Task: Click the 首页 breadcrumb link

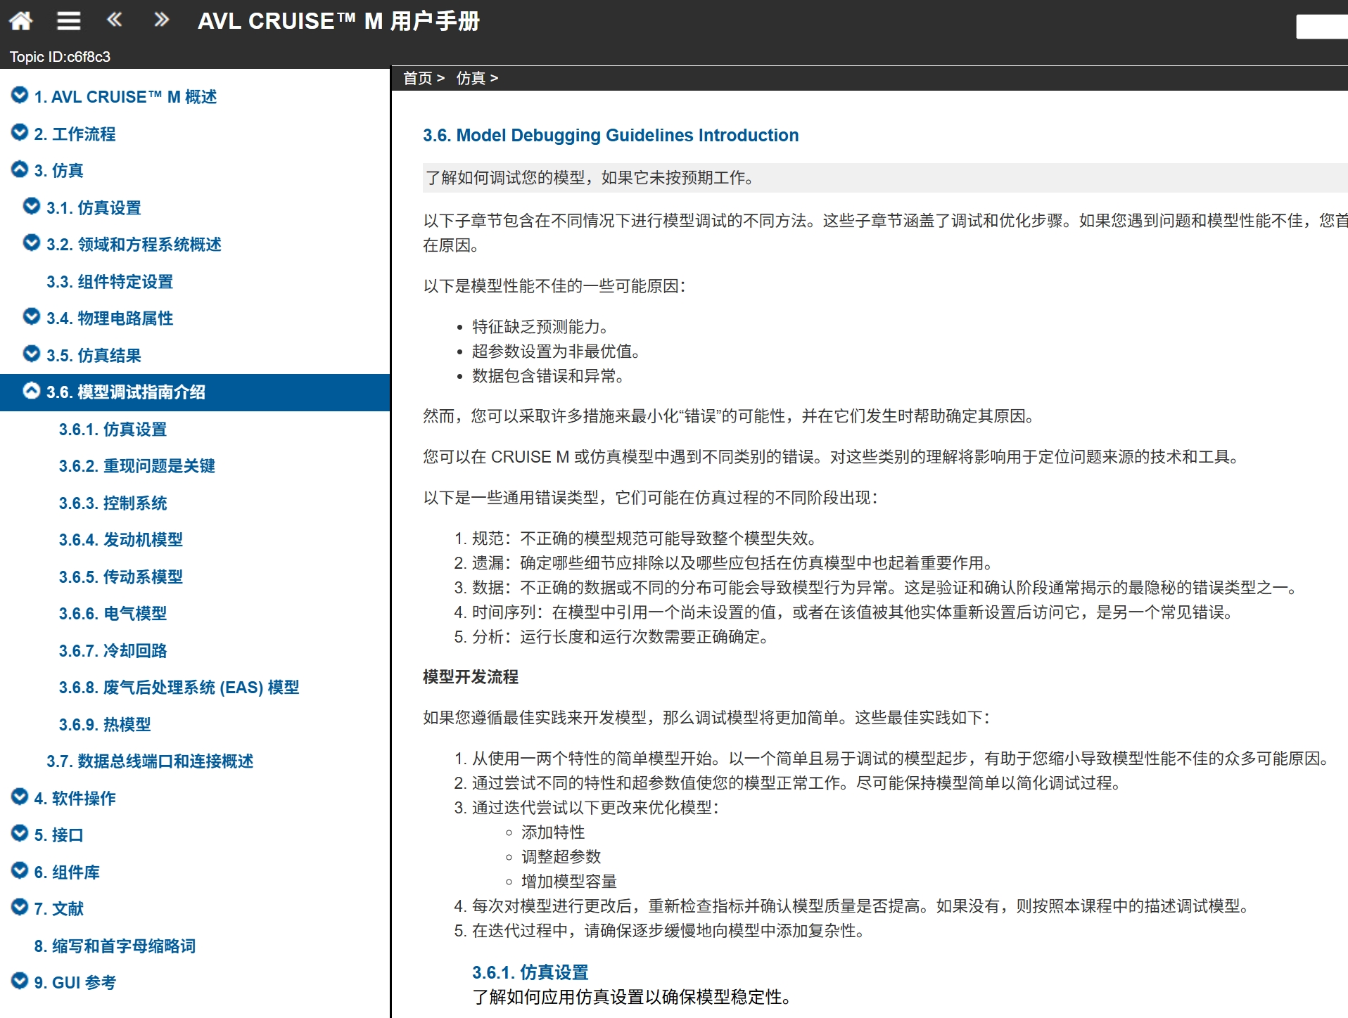Action: click(417, 78)
